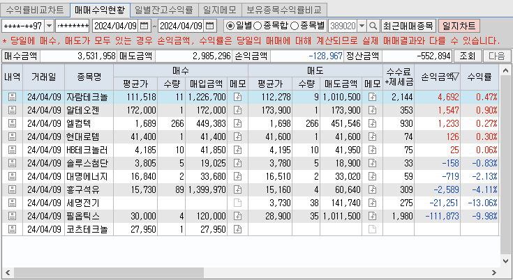This screenshot has height=280, width=513.
Task: Switch to 일별잔고수익률 tab
Action: [164, 10]
